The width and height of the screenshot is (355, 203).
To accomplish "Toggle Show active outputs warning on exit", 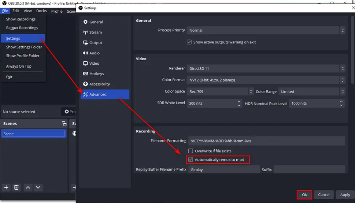I will pos(189,42).
